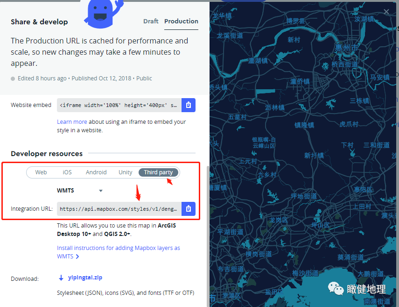Open the WMTS format dropdown
The width and height of the screenshot is (399, 307).
[x=80, y=191]
